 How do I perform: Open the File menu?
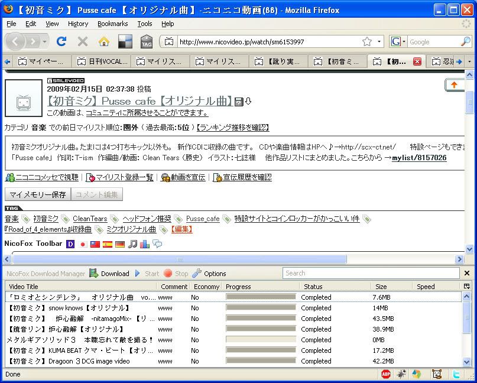pyautogui.click(x=11, y=24)
